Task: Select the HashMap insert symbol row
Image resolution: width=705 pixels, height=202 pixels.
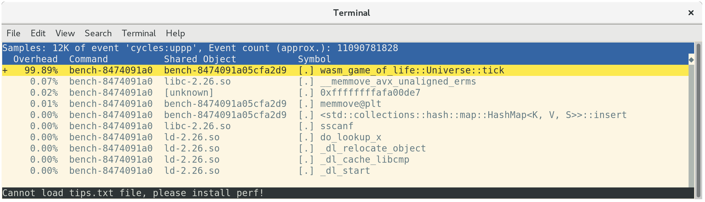Action: click(473, 115)
